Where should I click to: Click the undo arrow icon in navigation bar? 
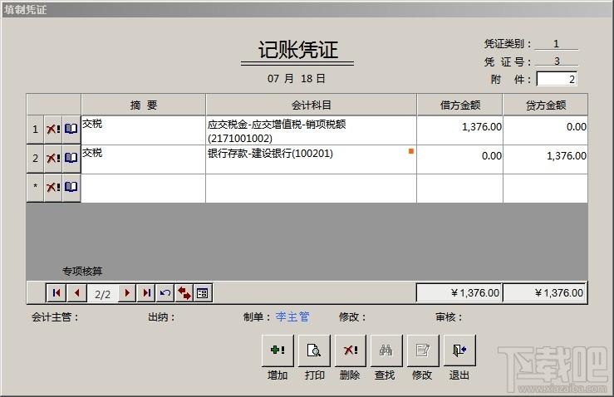tap(165, 293)
